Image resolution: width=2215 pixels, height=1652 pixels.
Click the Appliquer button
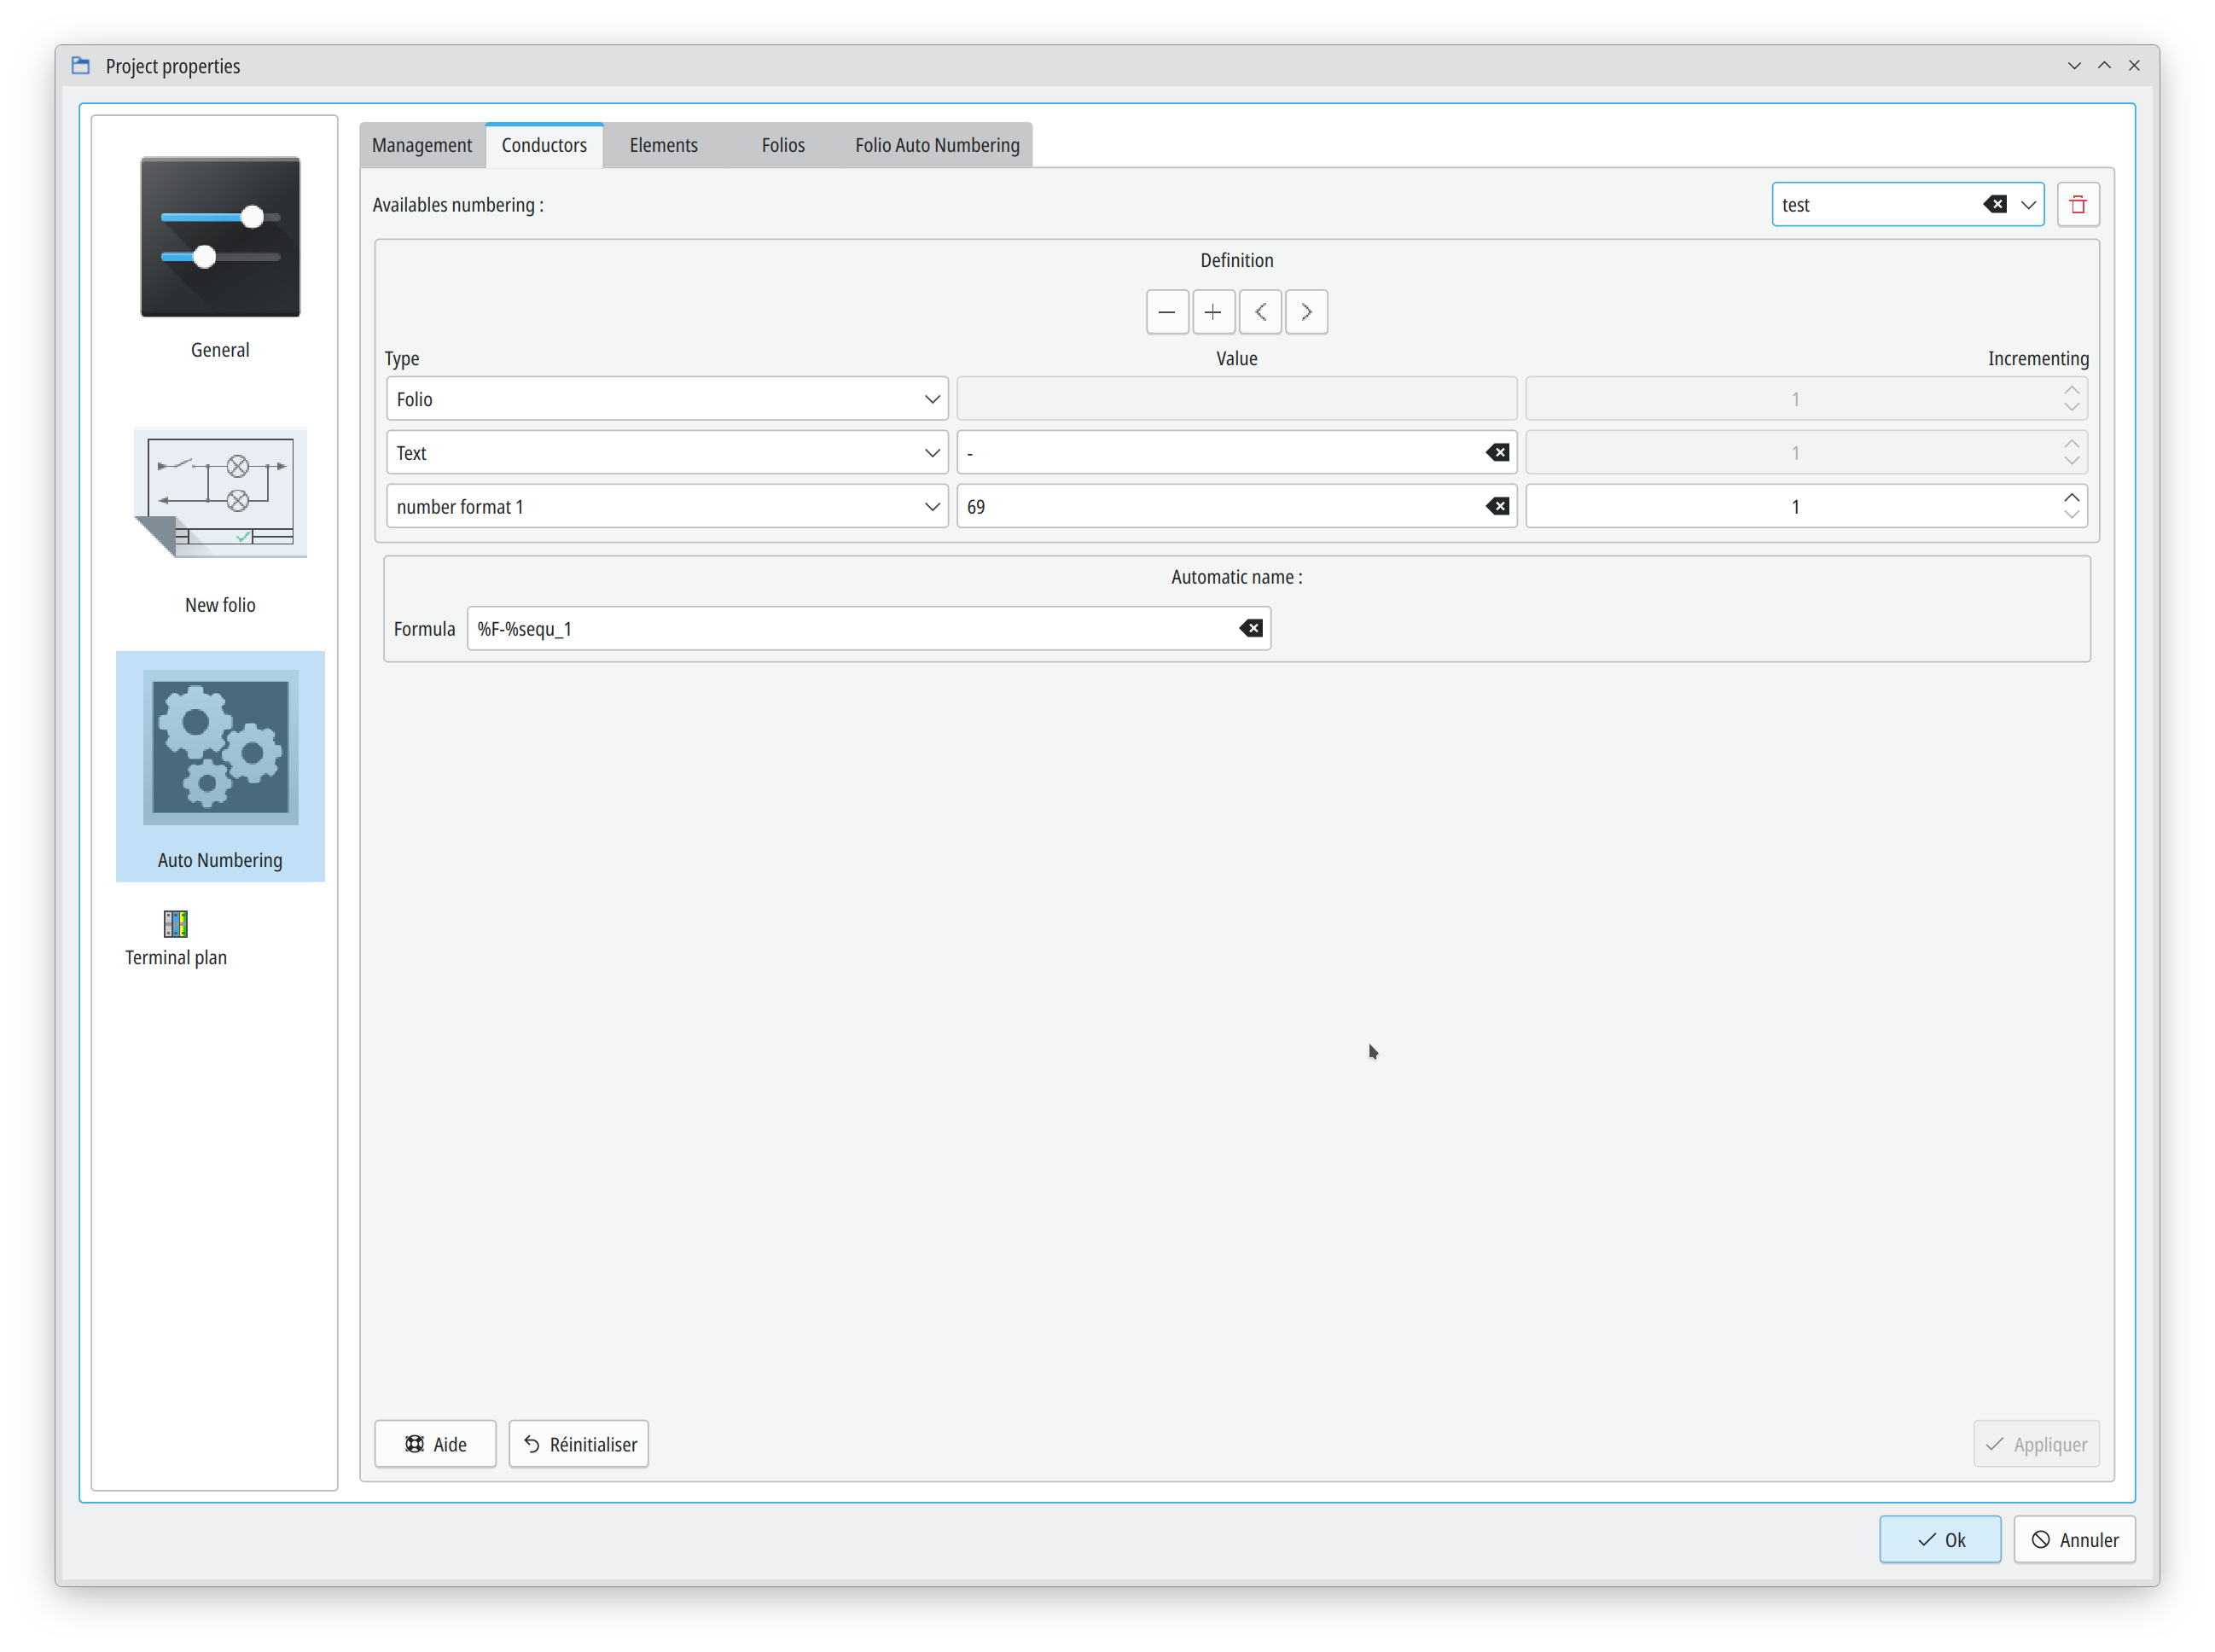click(x=2036, y=1444)
